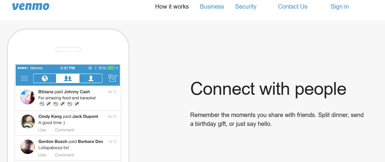Click the Bluetooth icon in phone status bar

pos(96,68)
